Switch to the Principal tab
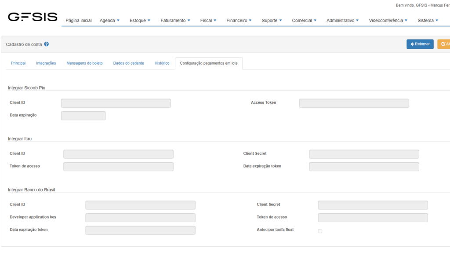 [18, 63]
